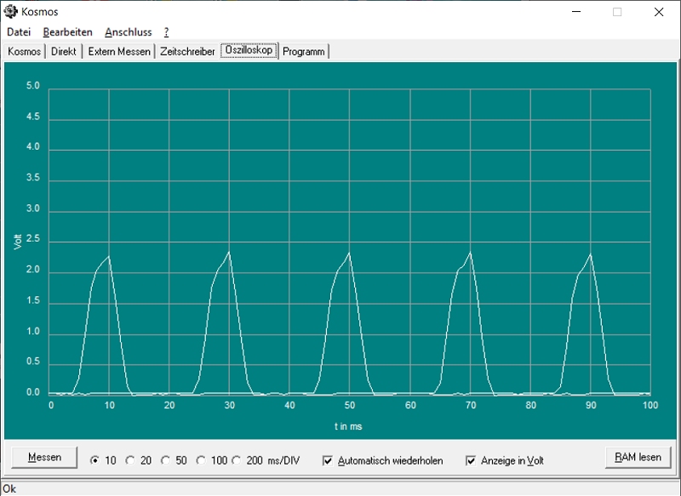
Task: Select the 20 ms/DIV radio option
Action: [x=130, y=460]
